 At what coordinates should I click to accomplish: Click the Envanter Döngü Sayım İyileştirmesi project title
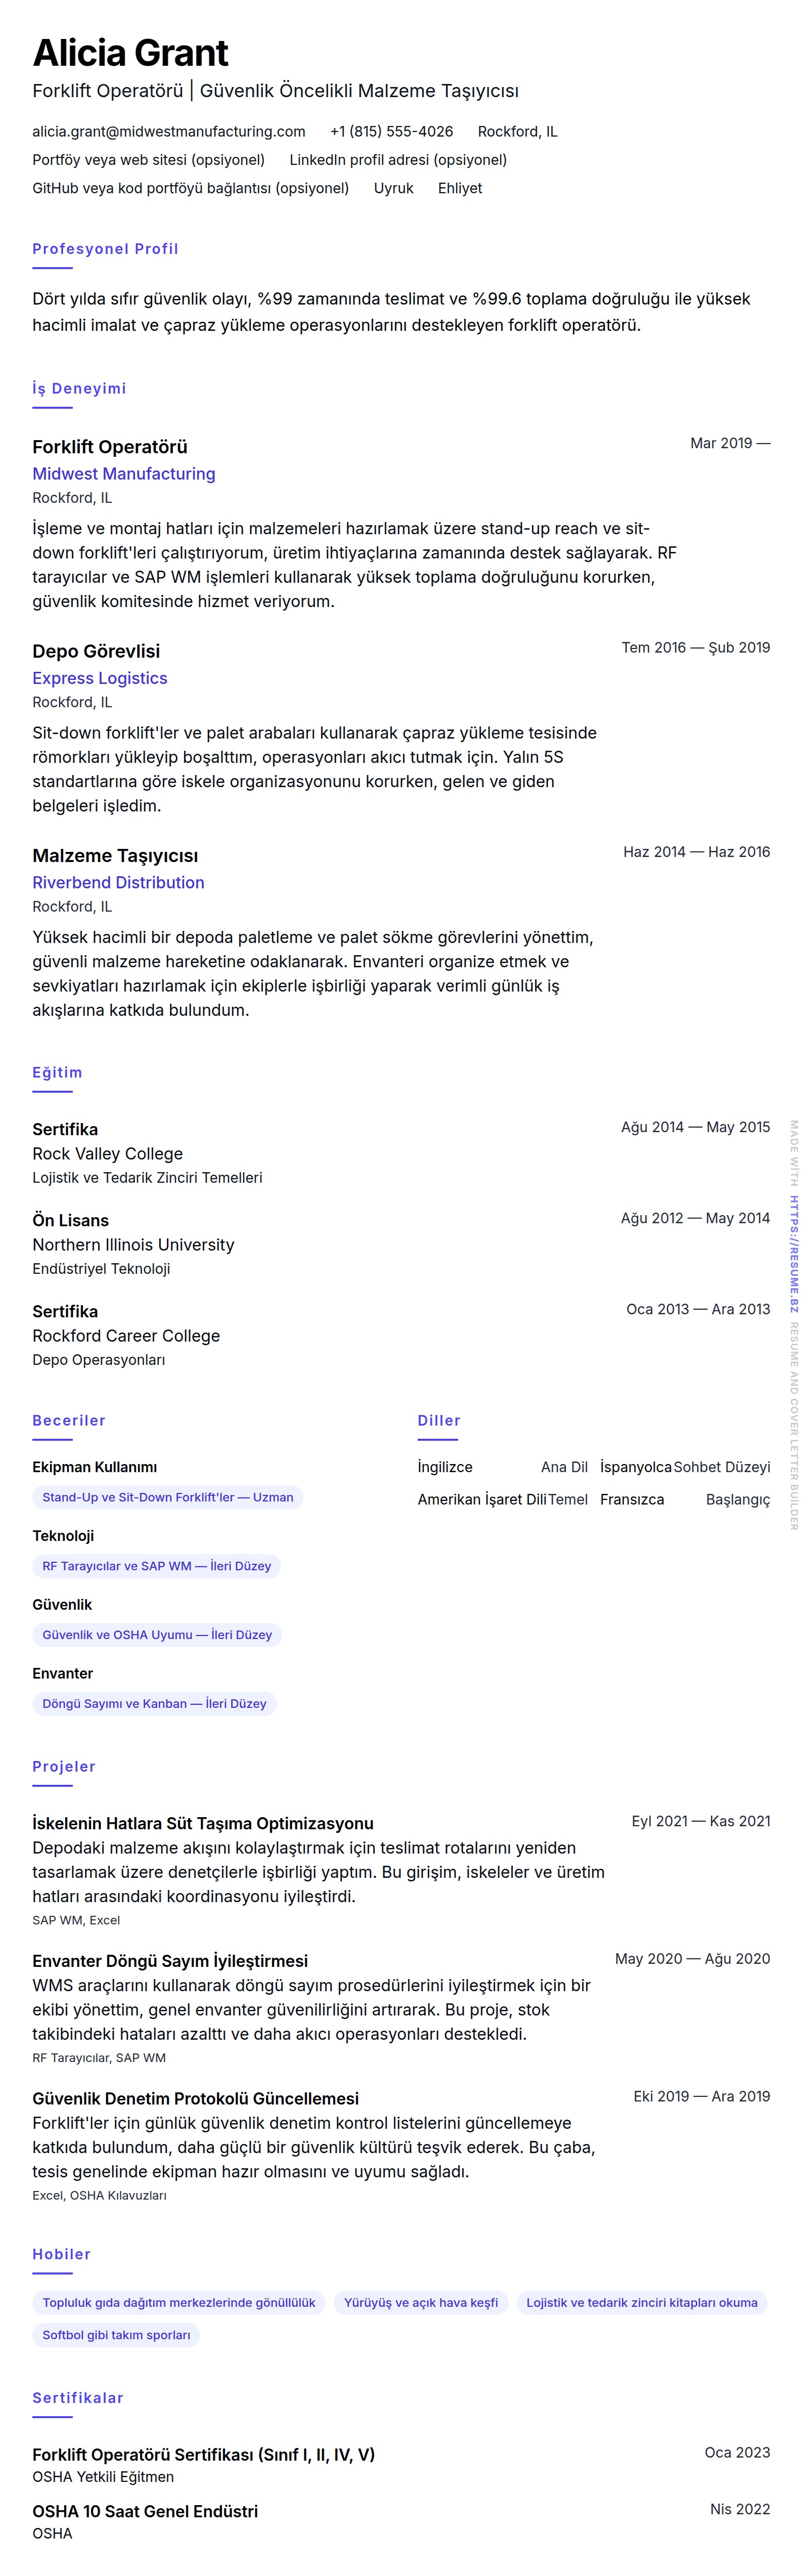coord(169,1960)
